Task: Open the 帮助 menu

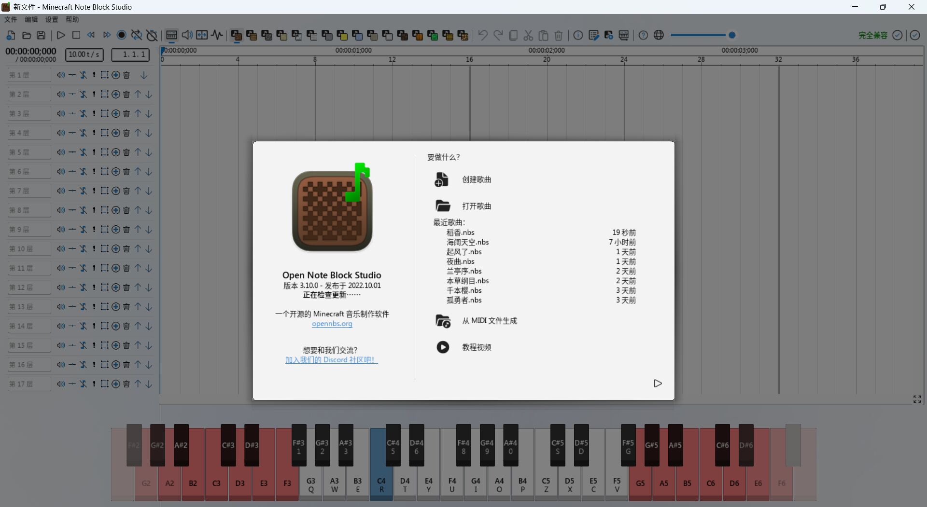Action: [x=72, y=19]
